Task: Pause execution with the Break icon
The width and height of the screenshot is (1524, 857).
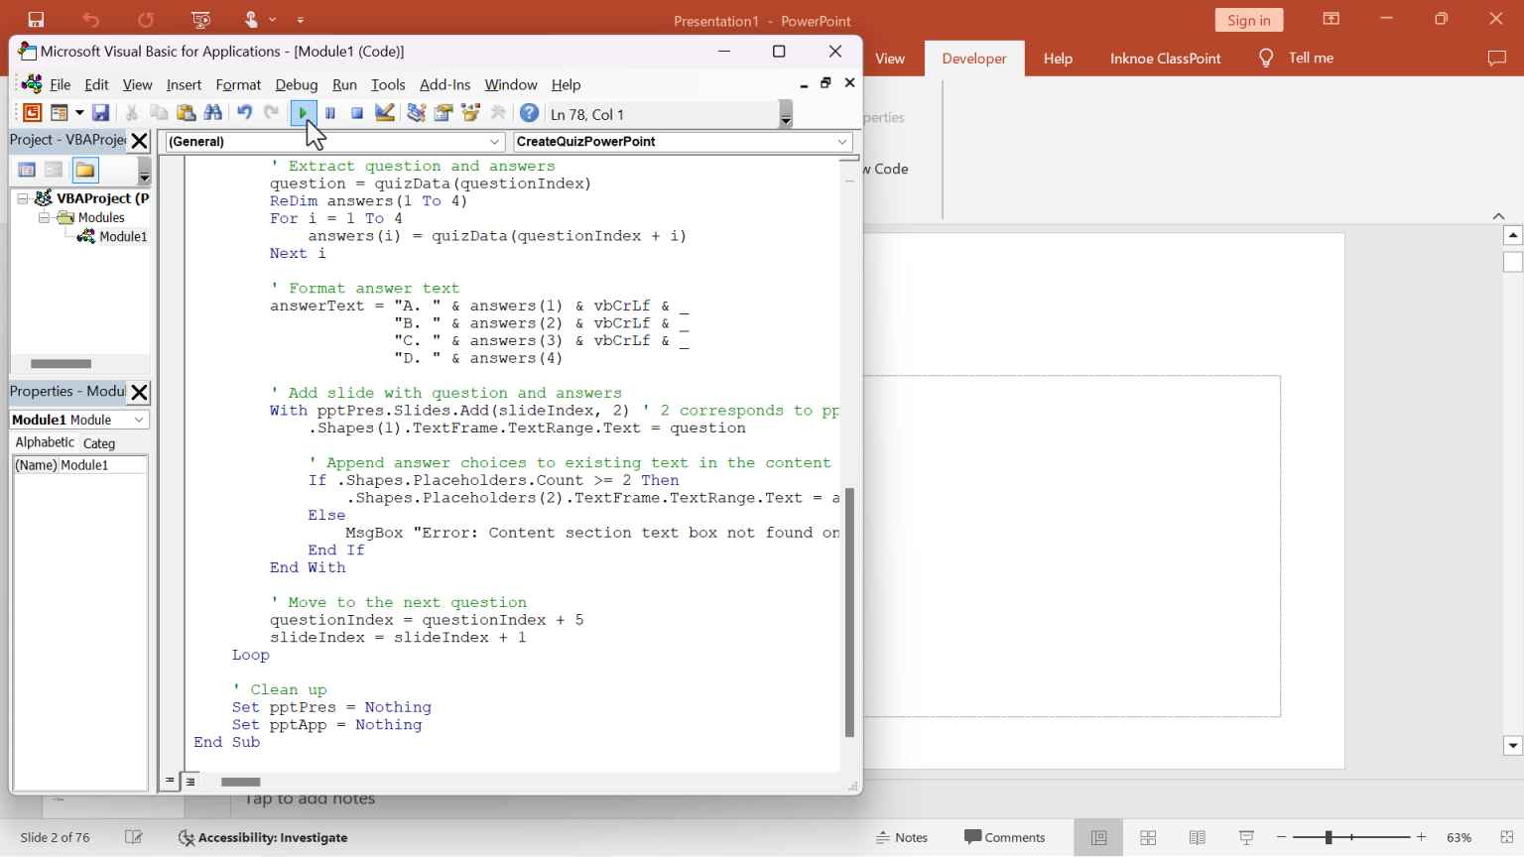Action: [330, 112]
